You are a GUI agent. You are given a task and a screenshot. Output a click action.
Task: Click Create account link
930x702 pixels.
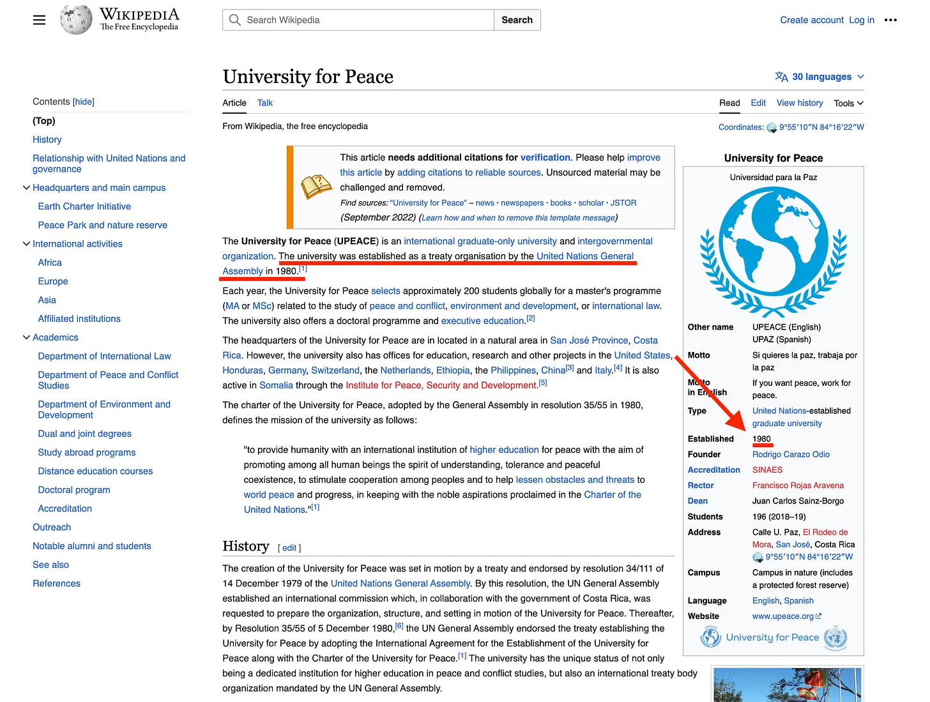tap(812, 20)
